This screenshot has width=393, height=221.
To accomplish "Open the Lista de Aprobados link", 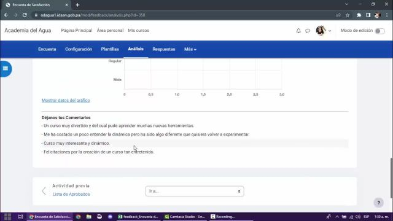I will (x=71, y=194).
